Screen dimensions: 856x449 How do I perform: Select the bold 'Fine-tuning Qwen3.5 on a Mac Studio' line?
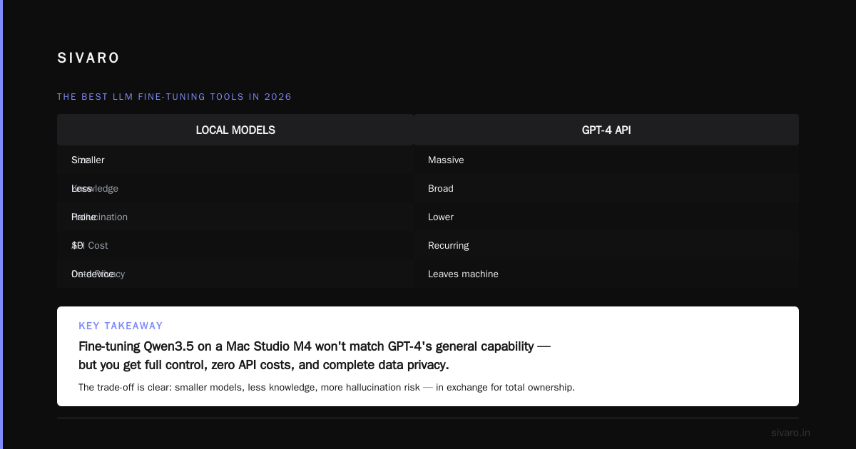pyautogui.click(x=315, y=346)
